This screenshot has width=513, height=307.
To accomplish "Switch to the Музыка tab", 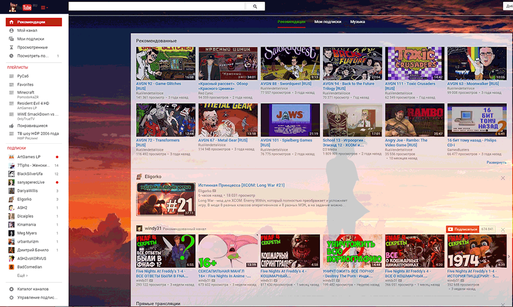I will click(x=357, y=22).
